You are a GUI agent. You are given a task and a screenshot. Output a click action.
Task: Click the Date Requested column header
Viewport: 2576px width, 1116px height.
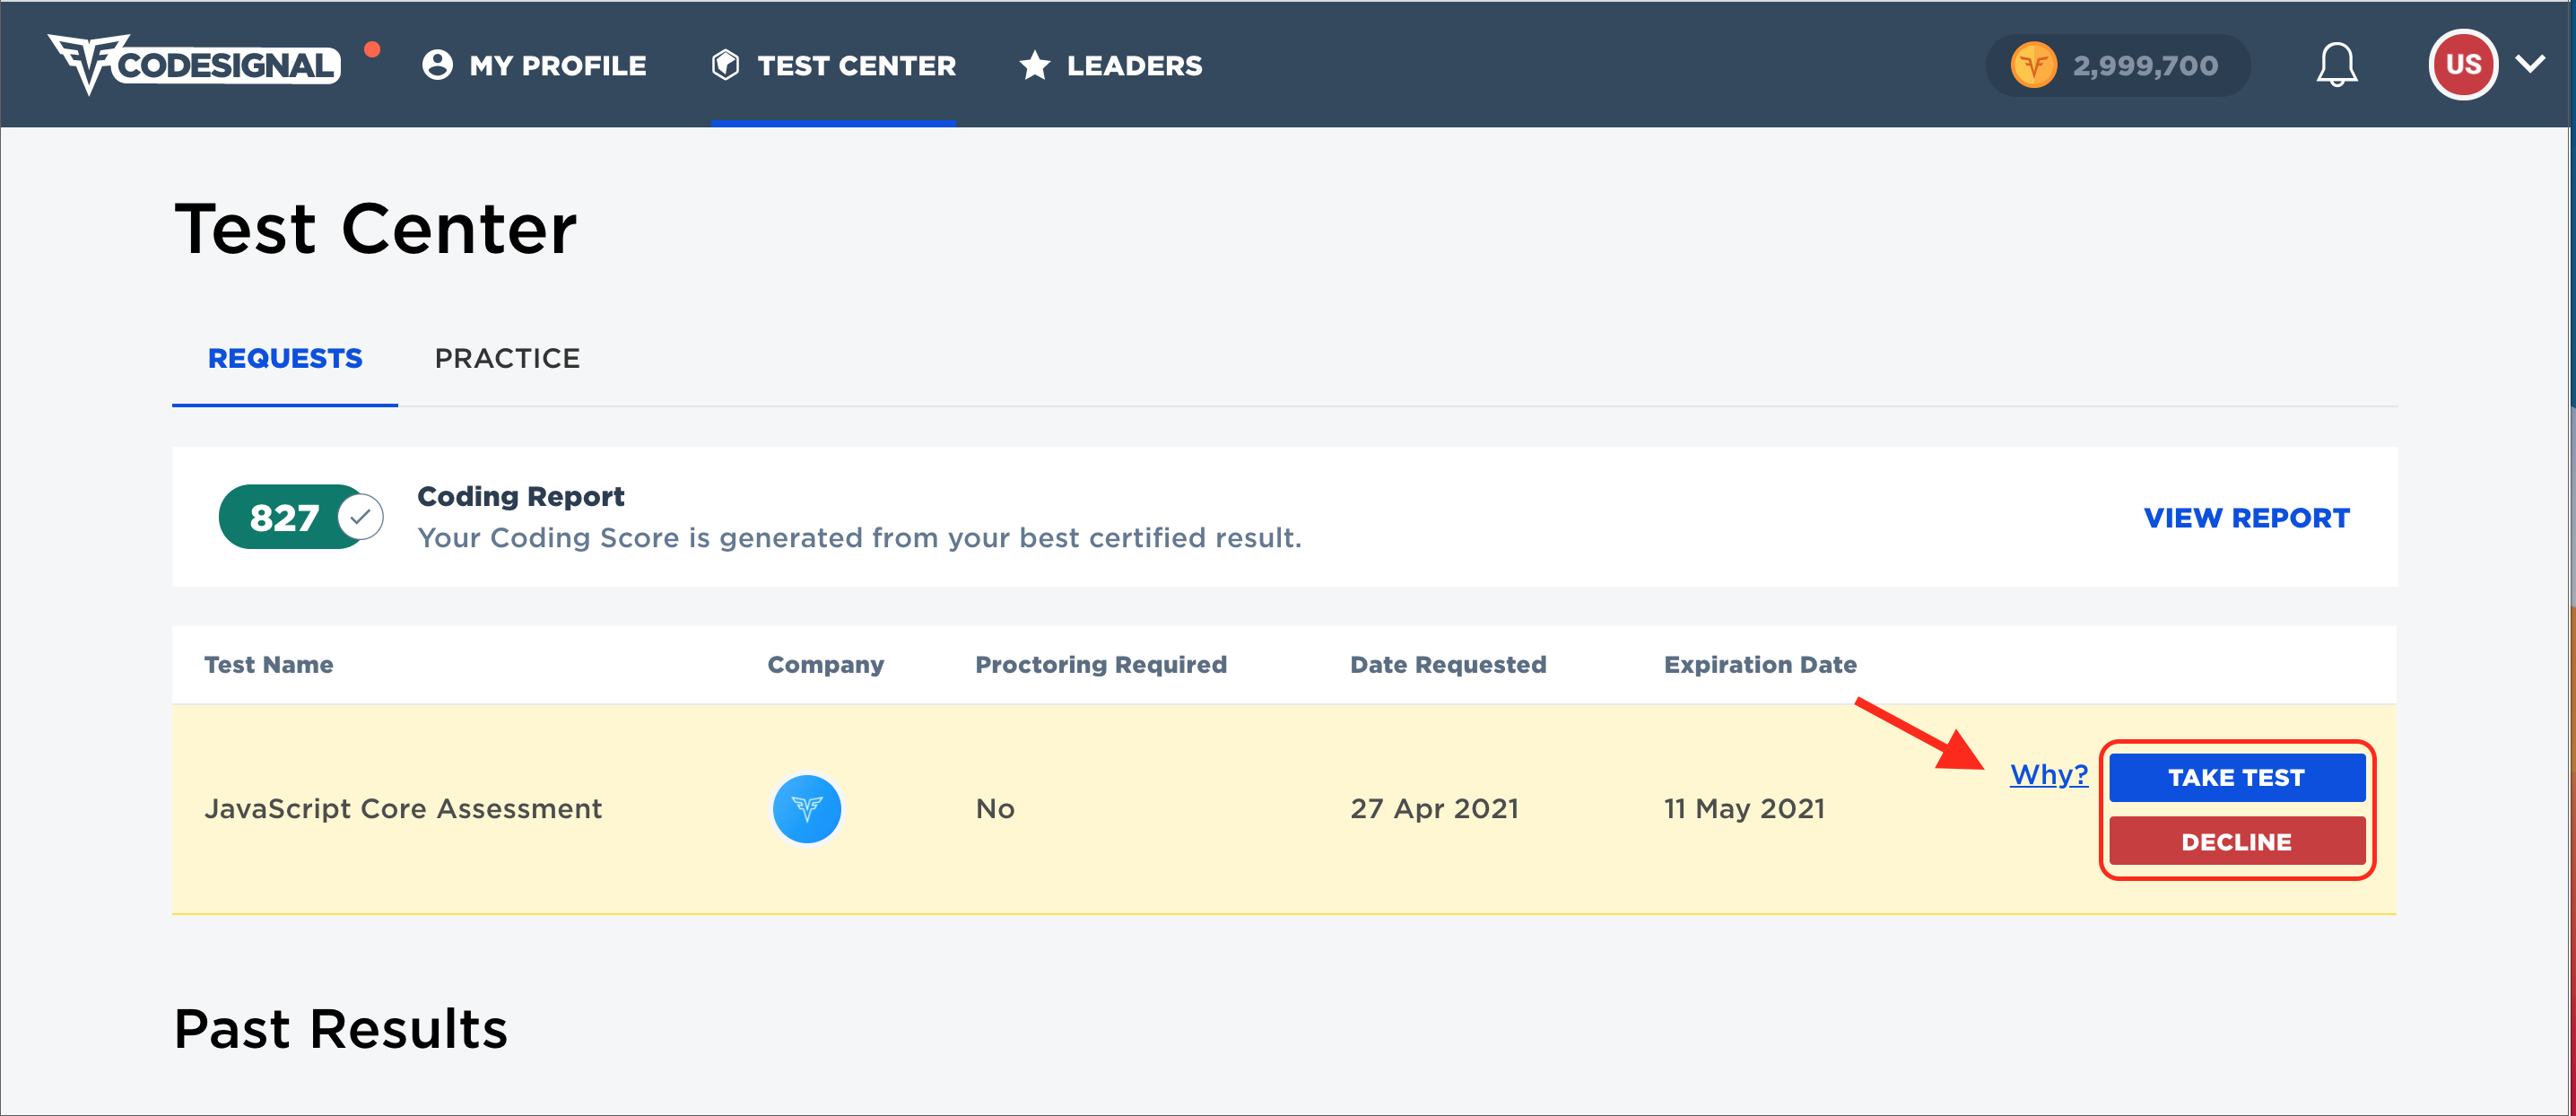1447,664
